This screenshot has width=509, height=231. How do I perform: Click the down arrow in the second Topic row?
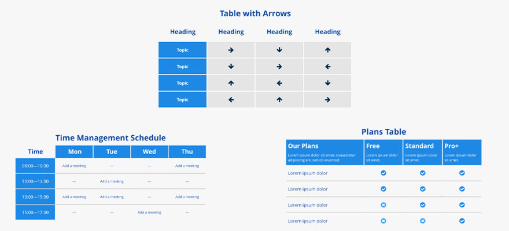(x=231, y=67)
